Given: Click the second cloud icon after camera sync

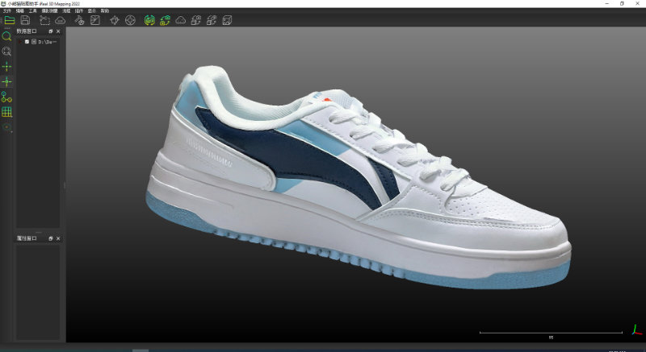Looking at the screenshot, I should [x=180, y=20].
